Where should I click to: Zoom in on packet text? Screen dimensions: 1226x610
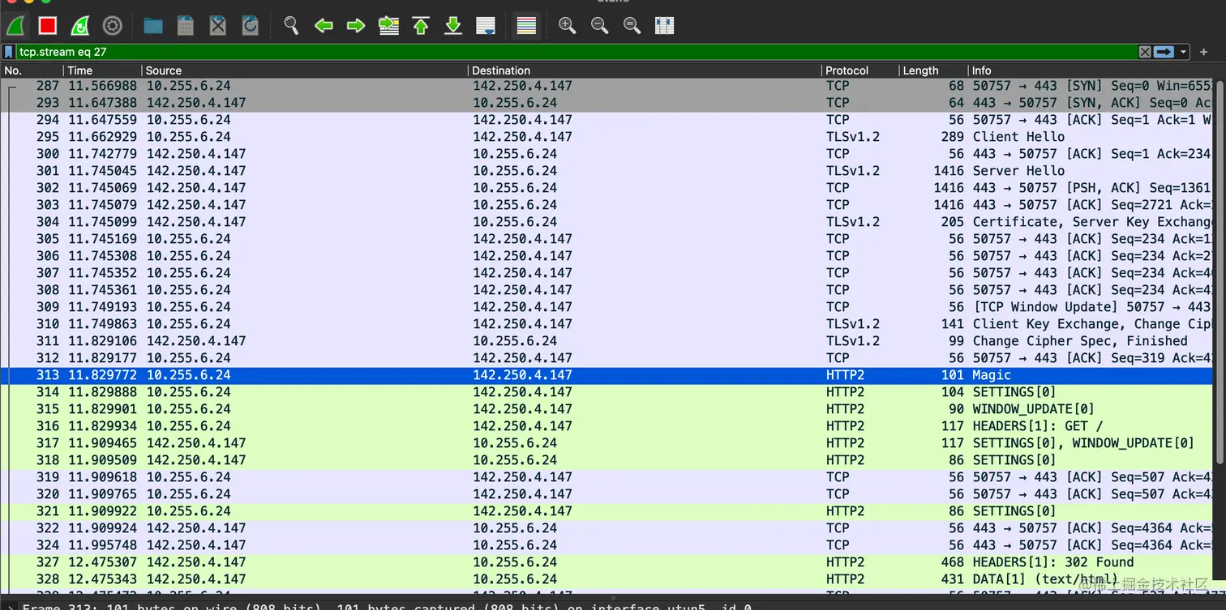568,26
